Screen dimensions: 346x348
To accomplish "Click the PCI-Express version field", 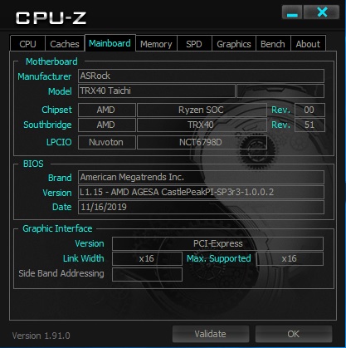I will point(217,243).
